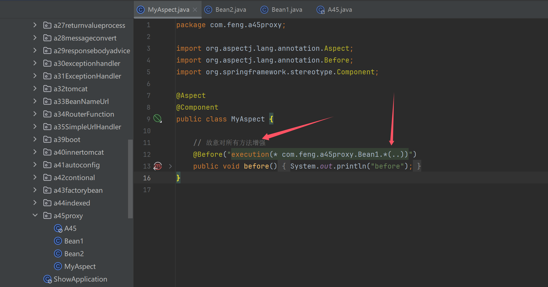Click the A45 runnable class icon in tree
This screenshot has width=548, height=287.
click(x=58, y=228)
